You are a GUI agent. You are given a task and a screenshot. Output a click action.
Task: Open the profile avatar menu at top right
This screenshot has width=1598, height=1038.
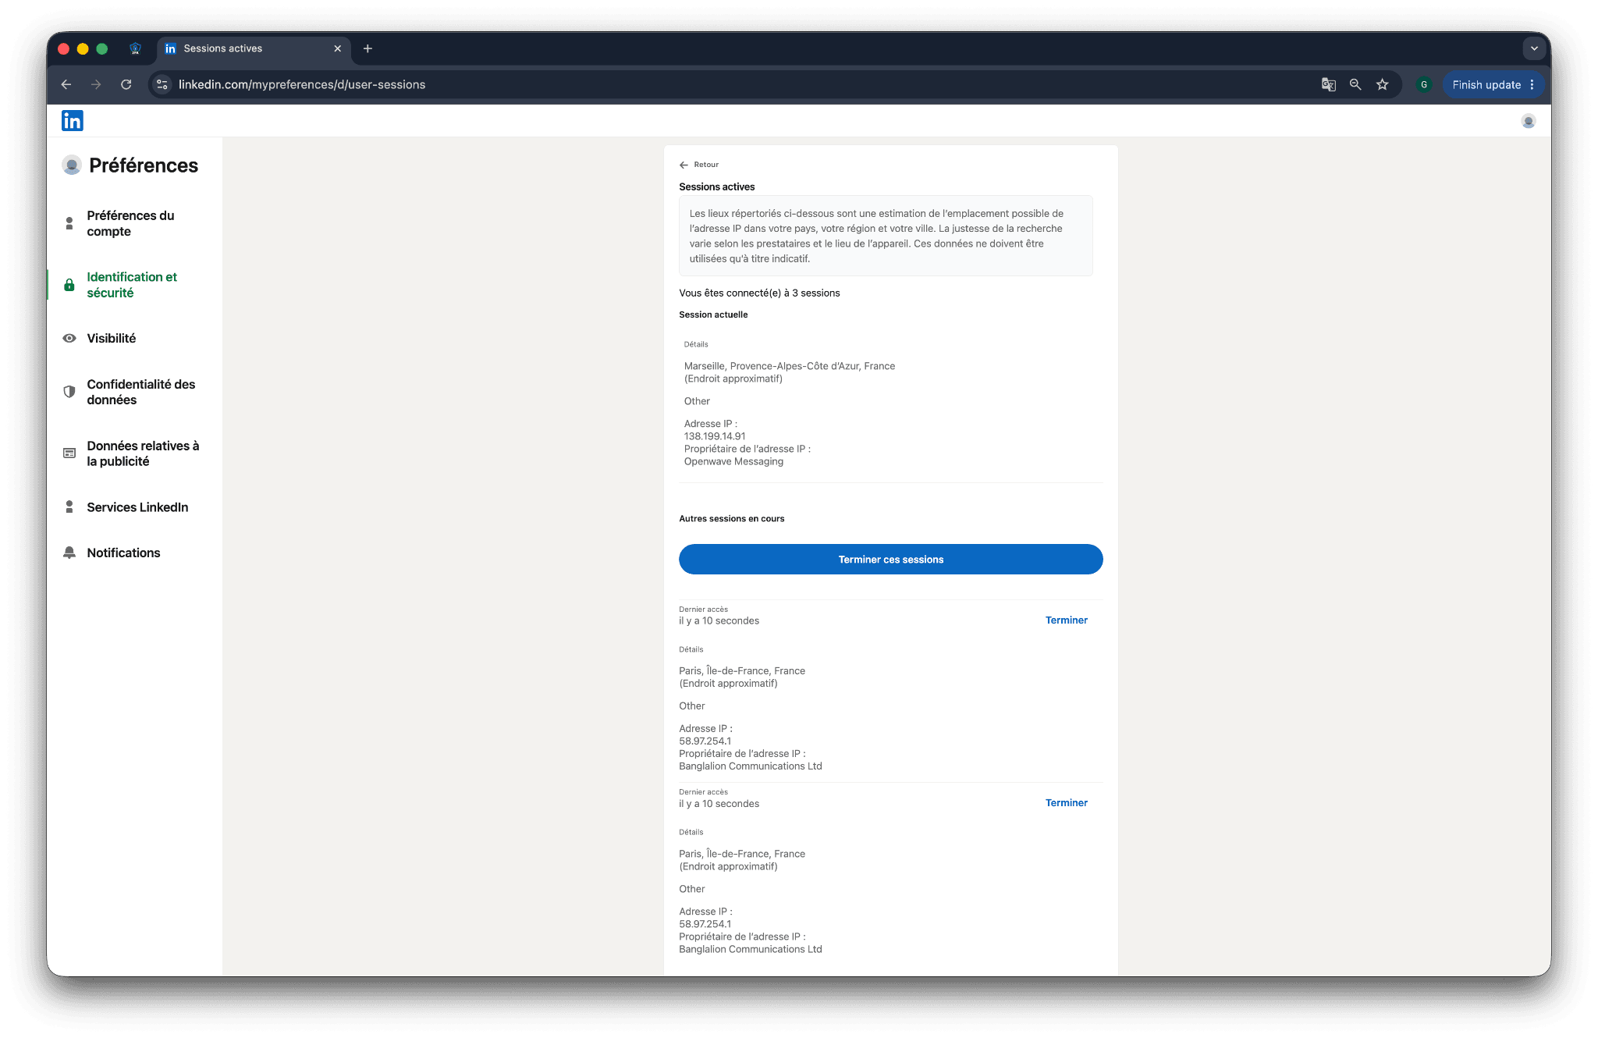tap(1528, 121)
